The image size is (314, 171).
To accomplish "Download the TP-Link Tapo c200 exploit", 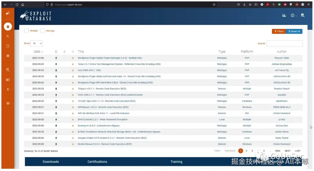I will tap(56, 101).
